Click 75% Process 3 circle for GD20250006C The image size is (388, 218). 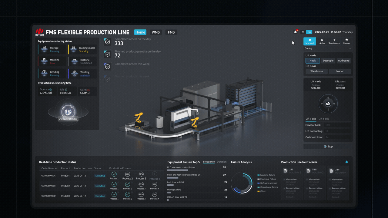pyautogui.click(x=141, y=184)
